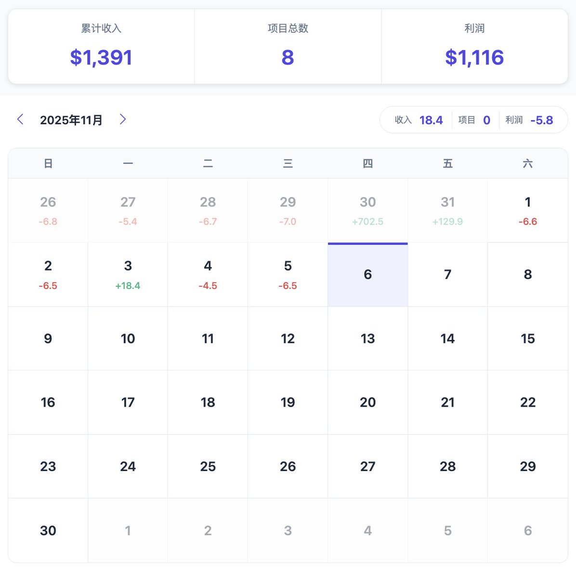Viewport: 576px width, 578px height.
Task: Open the 项目总数 summary card
Action: pos(288,47)
